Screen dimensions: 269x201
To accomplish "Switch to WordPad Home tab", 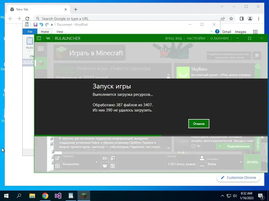I will [45, 32].
